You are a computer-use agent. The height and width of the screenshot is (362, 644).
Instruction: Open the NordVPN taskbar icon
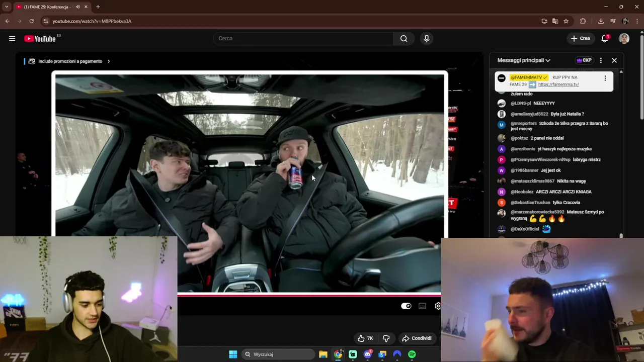coord(397,354)
